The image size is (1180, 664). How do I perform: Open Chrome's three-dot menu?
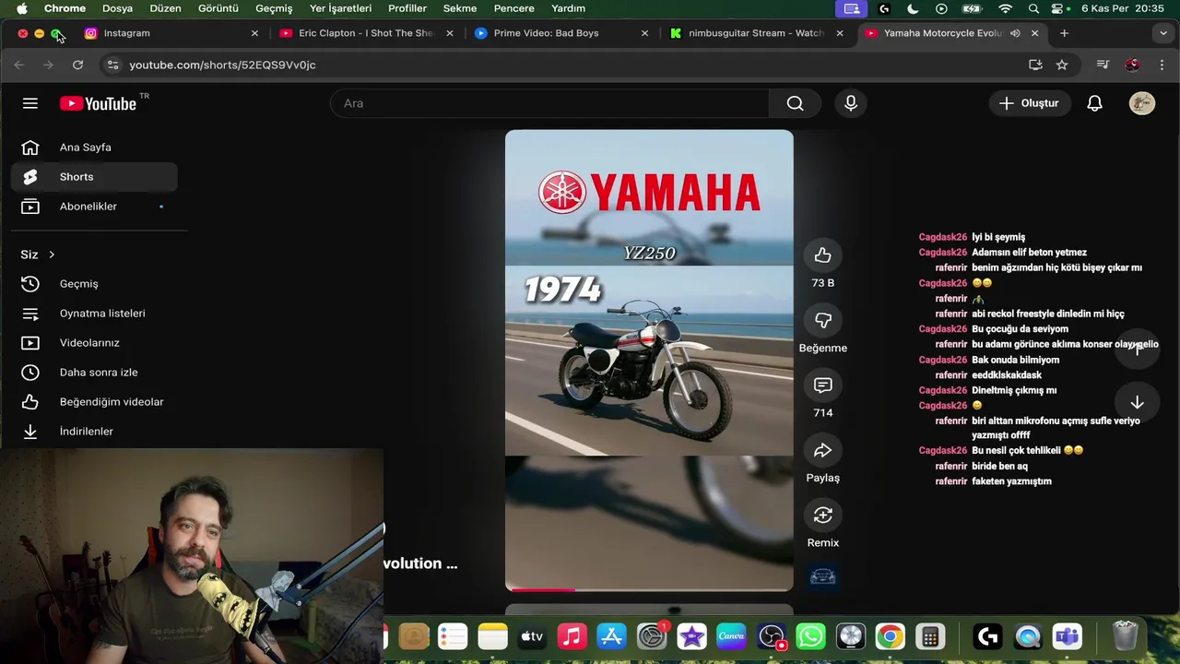pos(1162,65)
